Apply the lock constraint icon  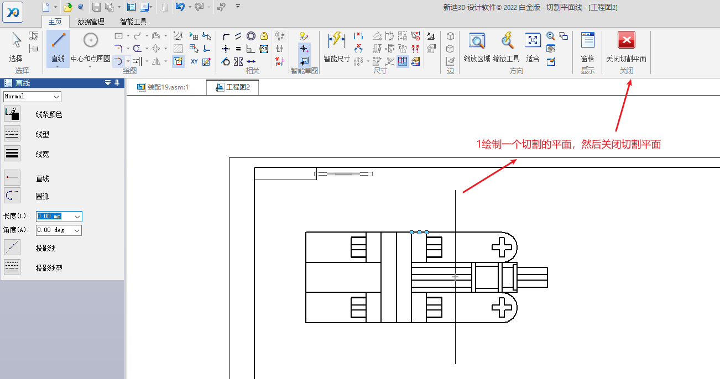point(264,36)
